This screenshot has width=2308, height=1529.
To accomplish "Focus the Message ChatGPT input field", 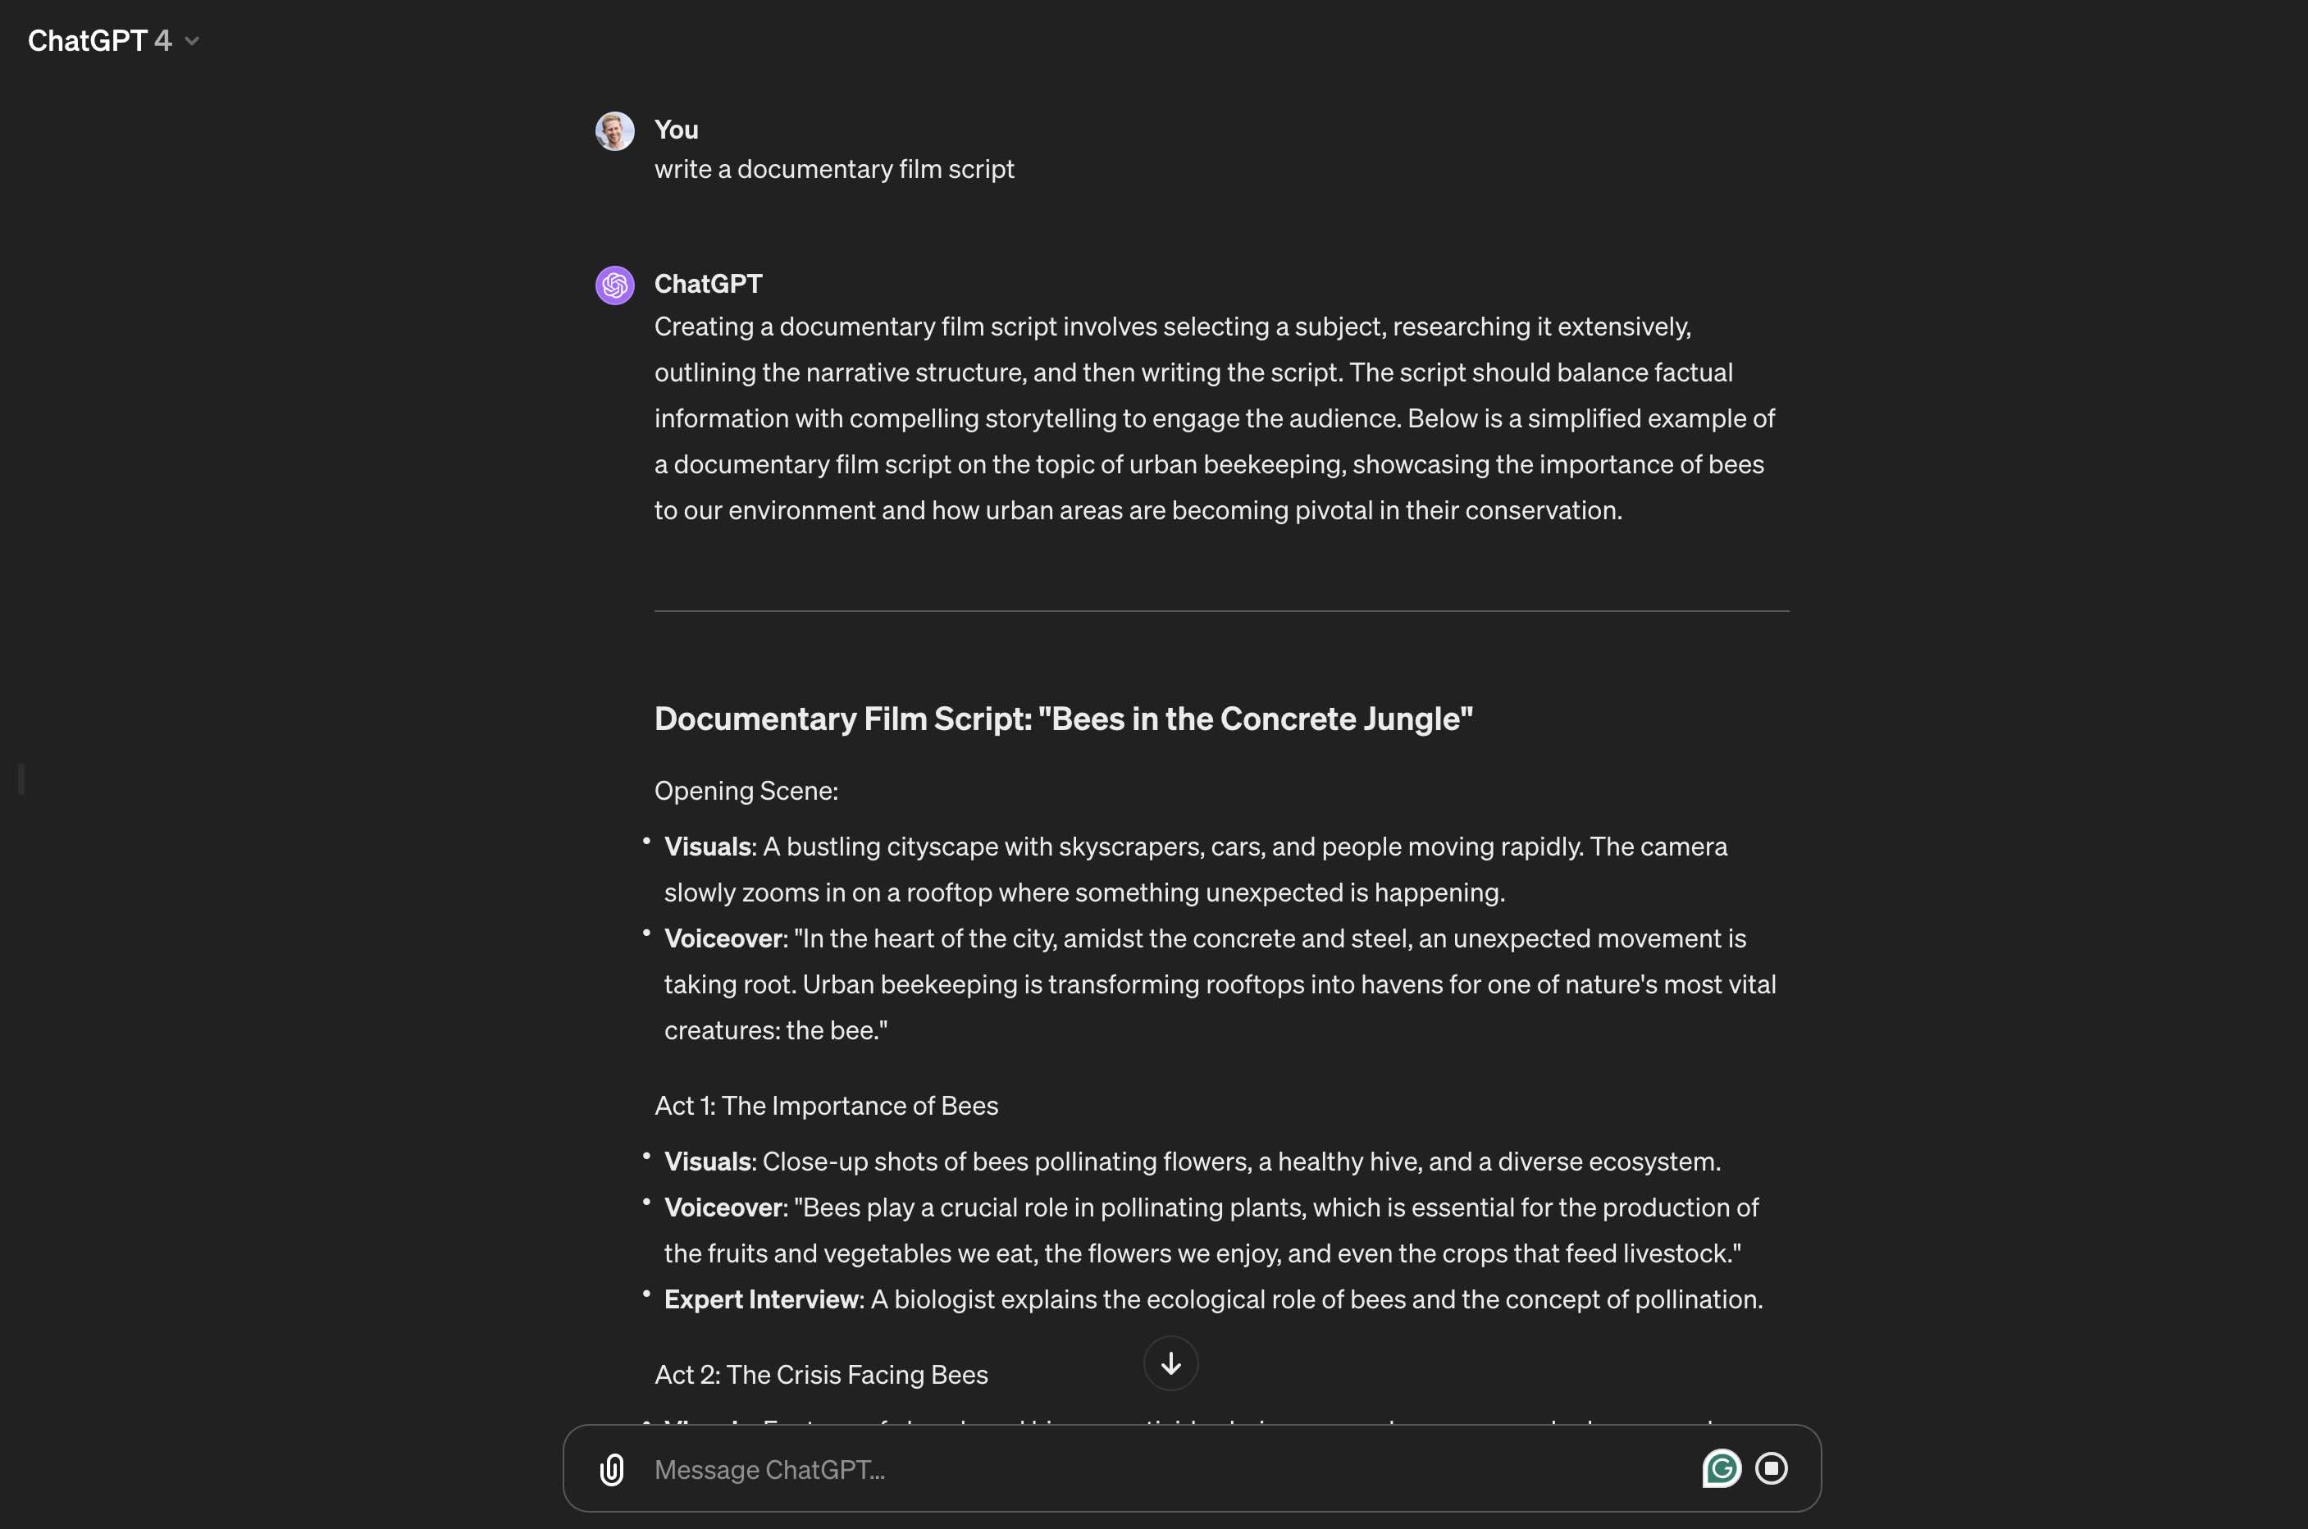I will point(1170,1469).
